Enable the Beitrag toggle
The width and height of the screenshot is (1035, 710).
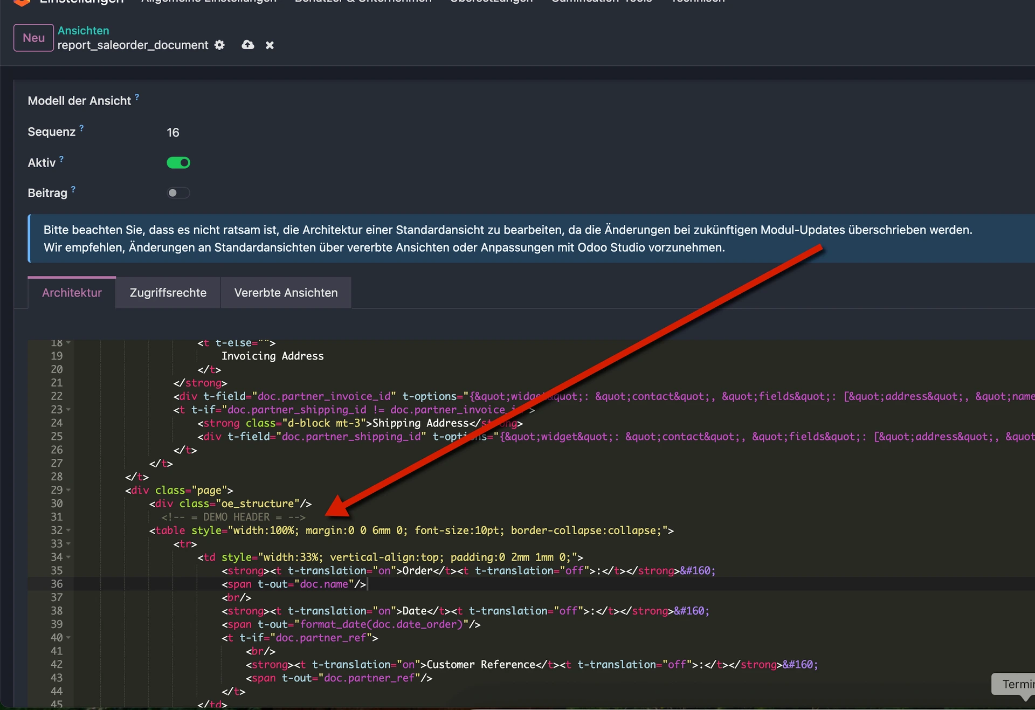point(178,192)
